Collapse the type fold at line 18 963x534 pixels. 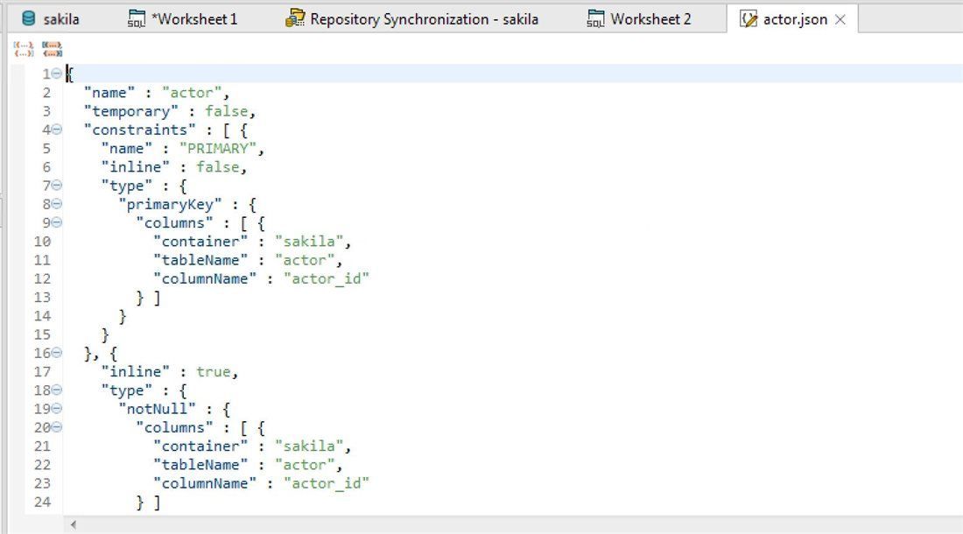pyautogui.click(x=57, y=390)
